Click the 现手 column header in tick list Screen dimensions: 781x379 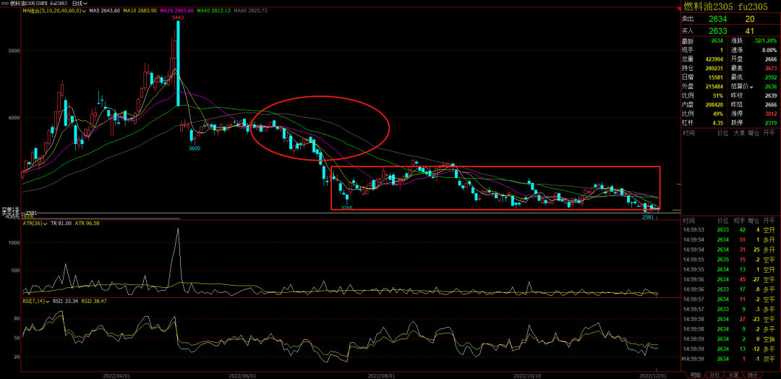click(738, 221)
